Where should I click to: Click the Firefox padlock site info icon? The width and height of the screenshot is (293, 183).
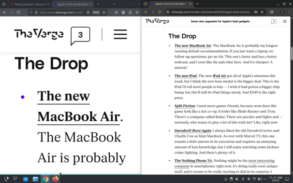(x=36, y=12)
